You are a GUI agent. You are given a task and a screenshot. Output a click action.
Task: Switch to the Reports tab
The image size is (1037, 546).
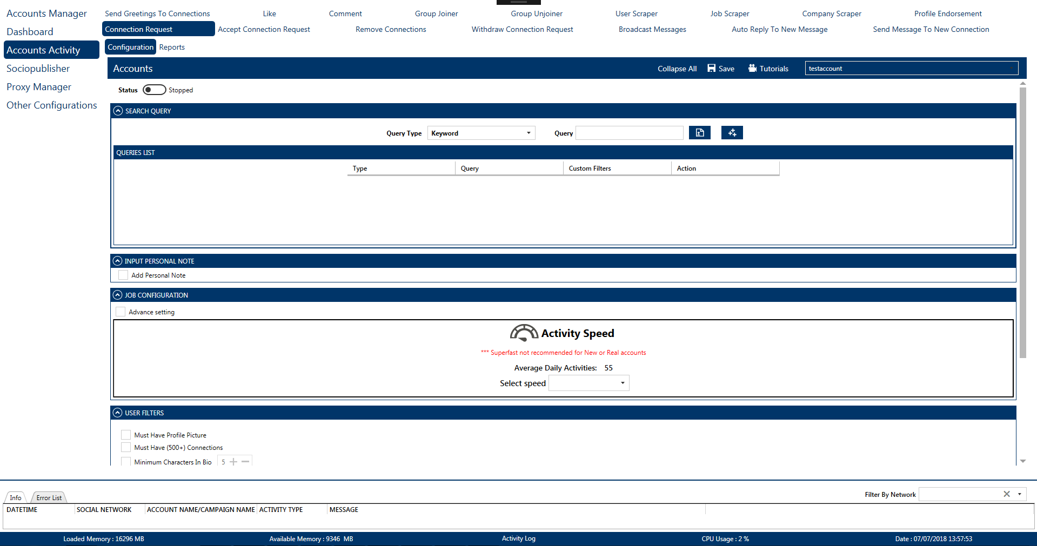[172, 47]
